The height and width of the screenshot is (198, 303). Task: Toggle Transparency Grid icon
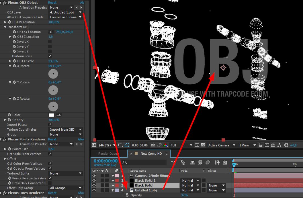tap(203, 145)
